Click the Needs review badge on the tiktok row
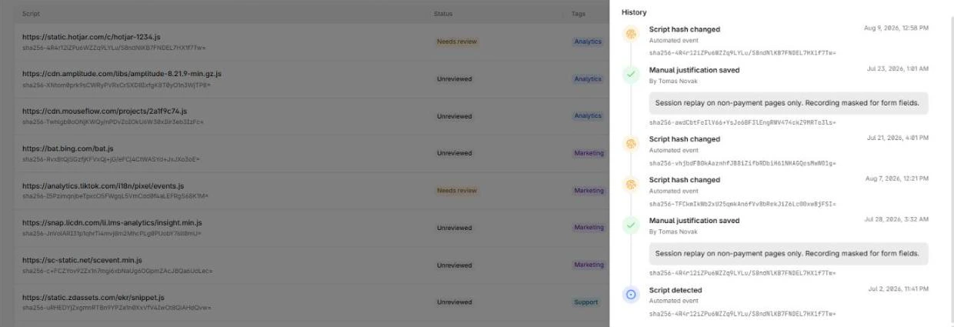Viewport: 954px width, 327px height. pyautogui.click(x=456, y=190)
